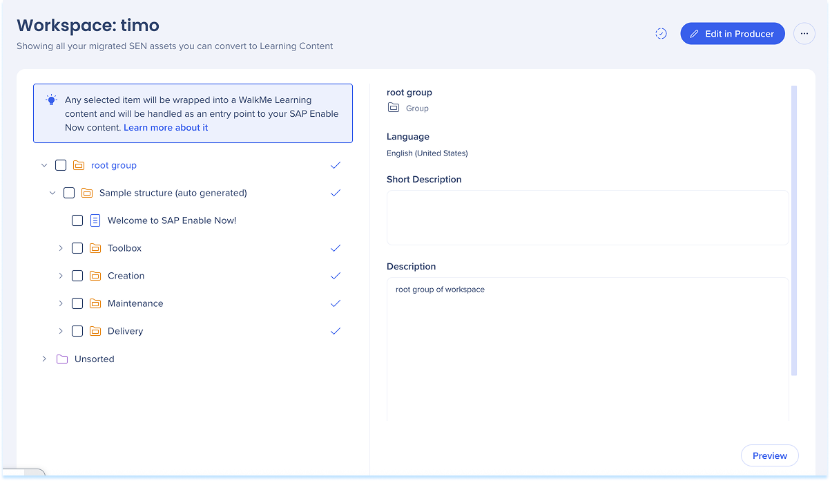This screenshot has width=830, height=481.
Task: Tick the root group checkbox
Action: pyautogui.click(x=61, y=166)
